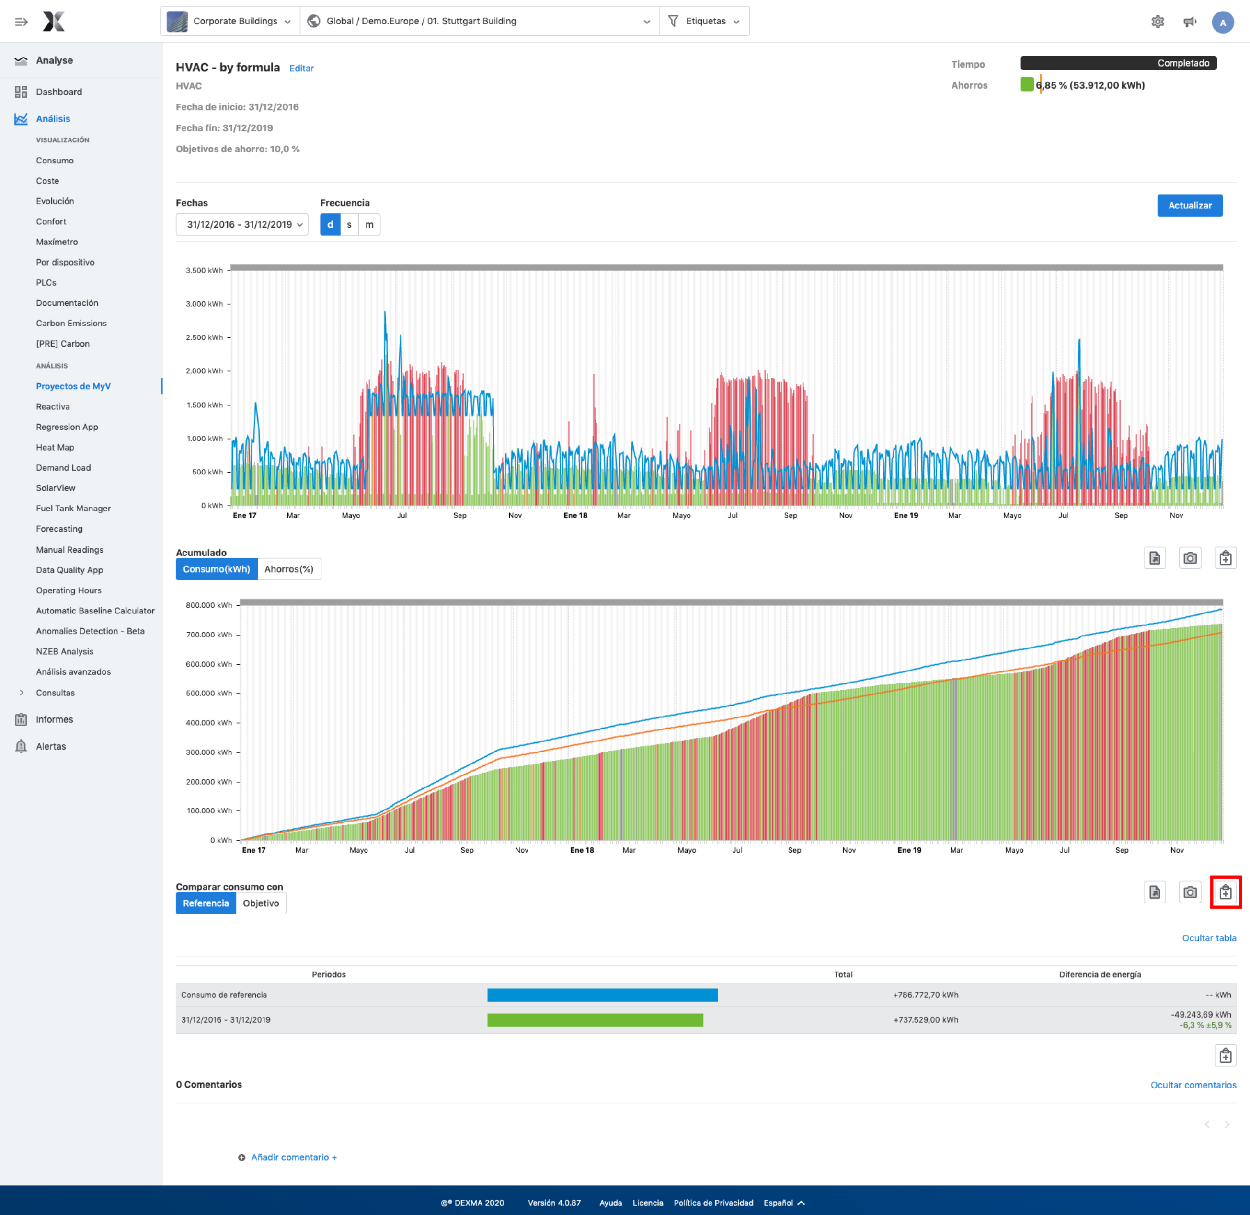Screen dimensions: 1250x1215
Task: Take snapshot of the Acumulado chart
Action: (1190, 558)
